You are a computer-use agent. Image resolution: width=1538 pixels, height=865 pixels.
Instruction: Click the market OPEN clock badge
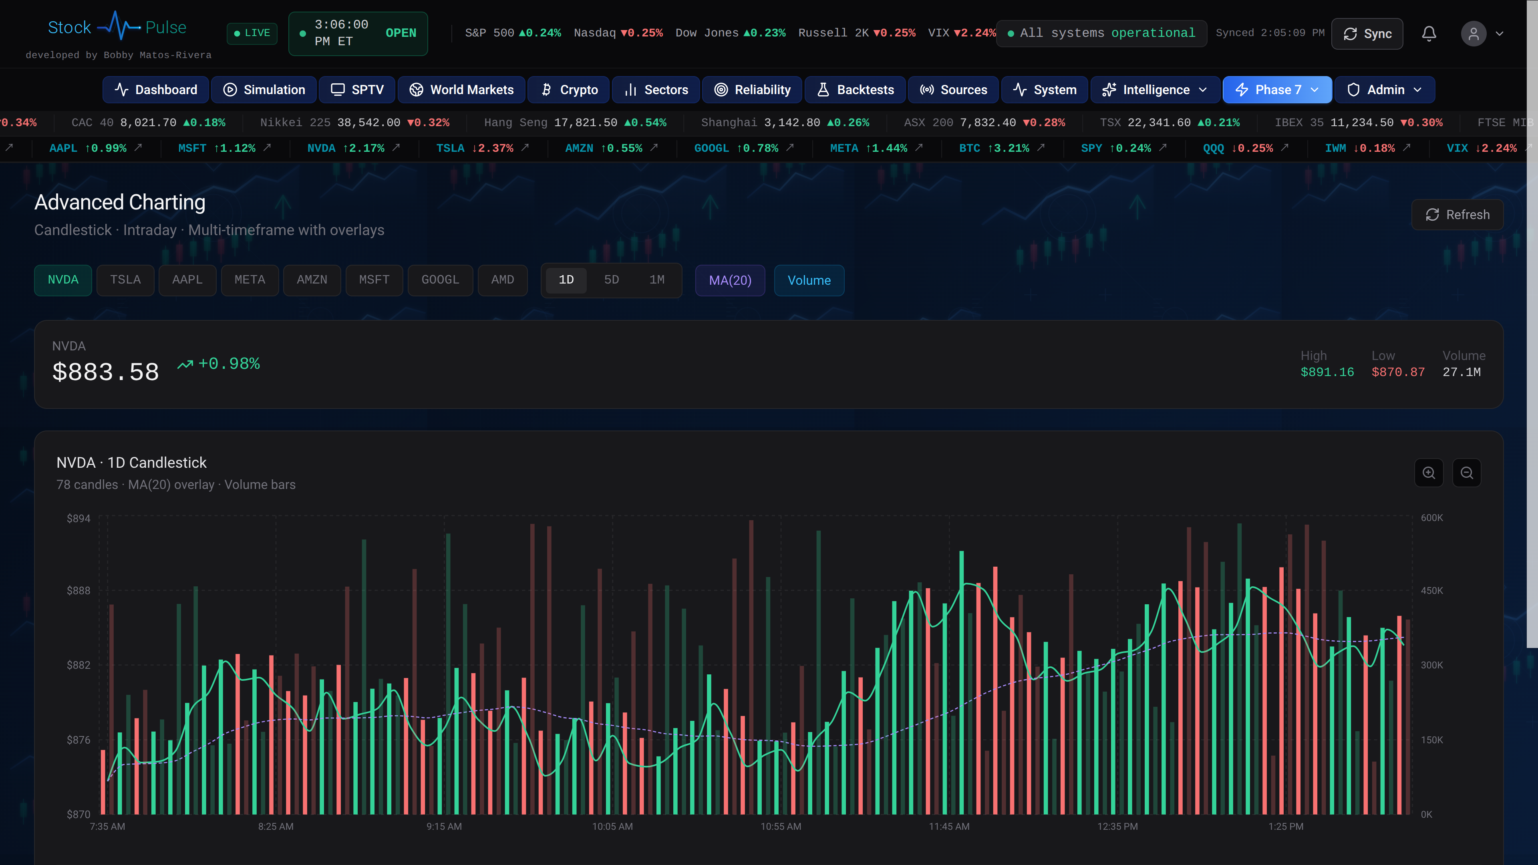tap(358, 33)
